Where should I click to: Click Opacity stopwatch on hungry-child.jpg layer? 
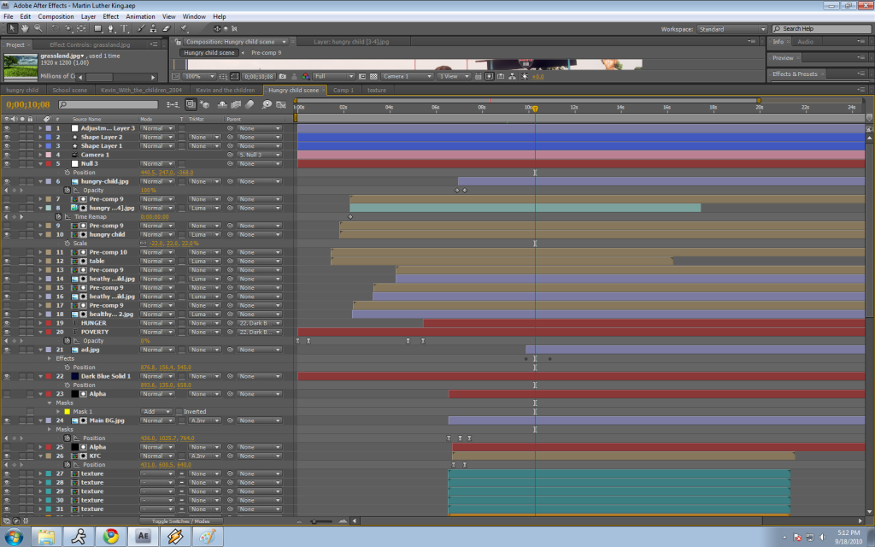click(68, 190)
